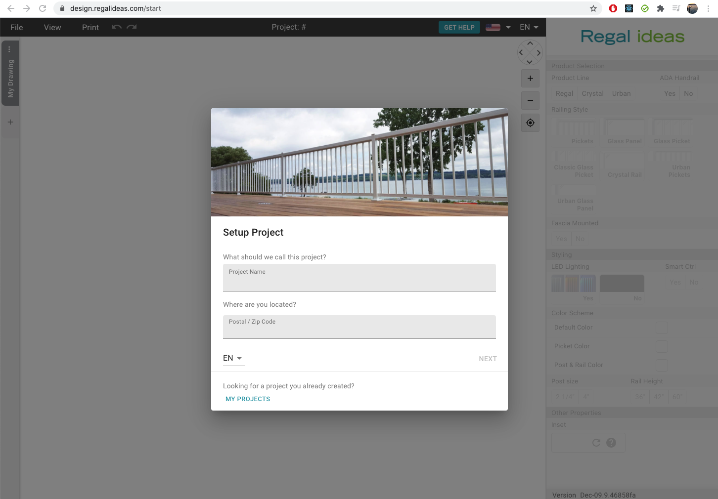Toggle the Picket Color checkbox
This screenshot has width=718, height=499.
coord(661,346)
